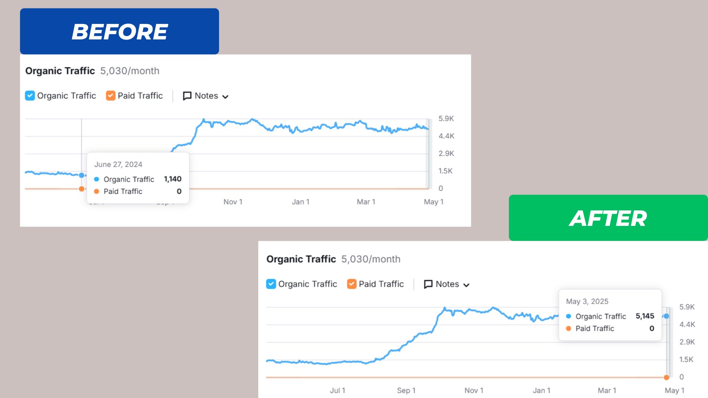Click the blue Organic Traffic dot in May 3 tooltip

click(x=569, y=316)
